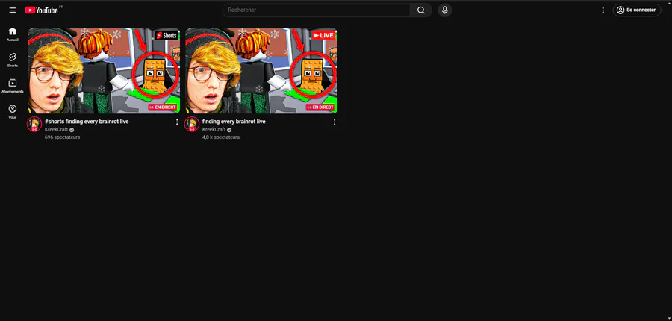
Task: Open the hamburger guide menu
Action: (x=13, y=10)
